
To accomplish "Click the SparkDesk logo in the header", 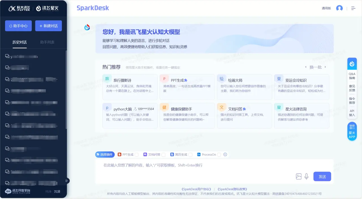I will click(x=93, y=8).
